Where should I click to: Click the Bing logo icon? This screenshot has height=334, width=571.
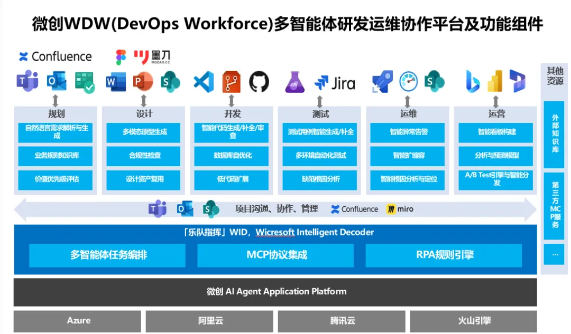point(473,81)
